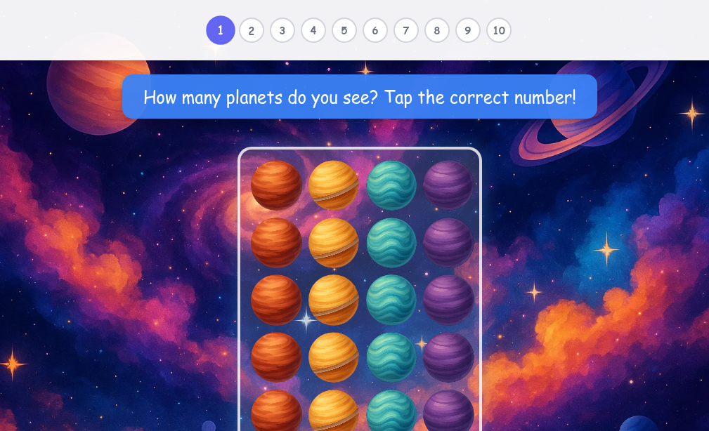Tap the blue question banner

[x=359, y=97]
